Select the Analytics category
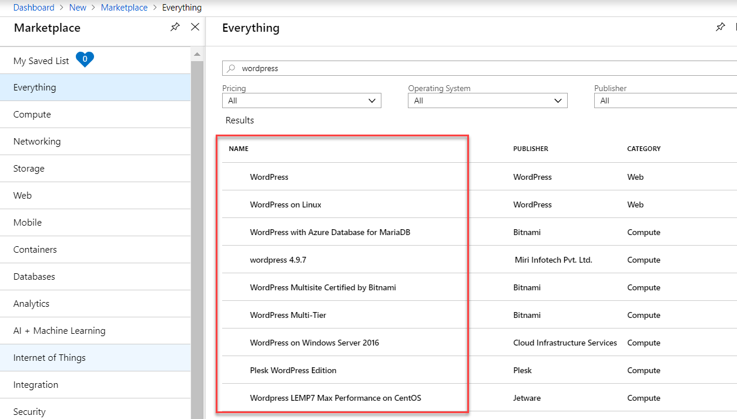 pyautogui.click(x=95, y=304)
